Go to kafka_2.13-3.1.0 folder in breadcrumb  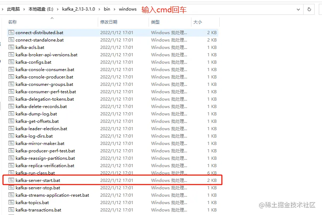point(79,9)
